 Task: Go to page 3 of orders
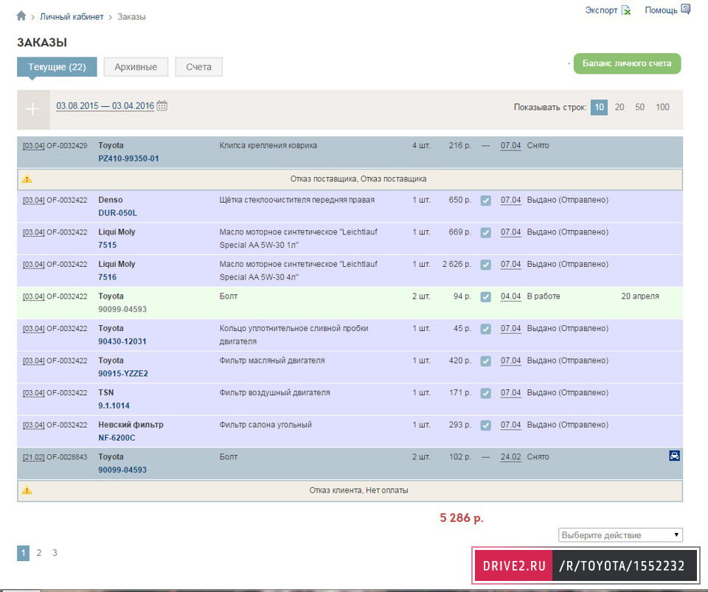[55, 553]
